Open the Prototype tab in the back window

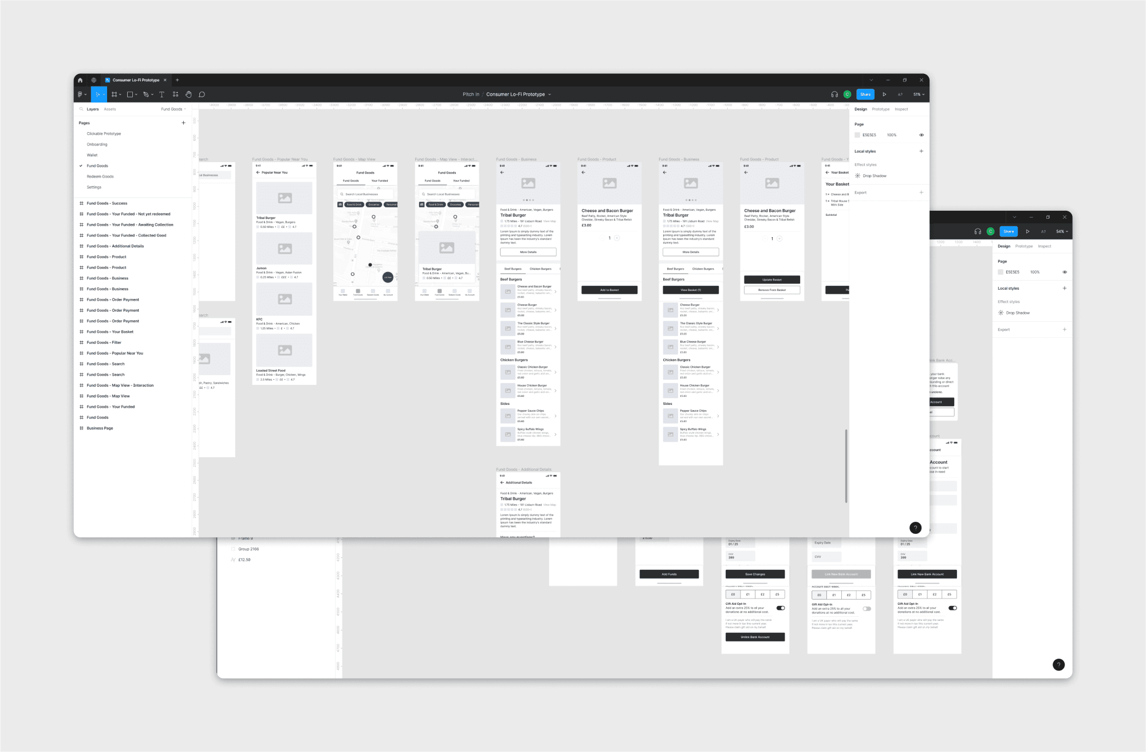(x=1024, y=246)
